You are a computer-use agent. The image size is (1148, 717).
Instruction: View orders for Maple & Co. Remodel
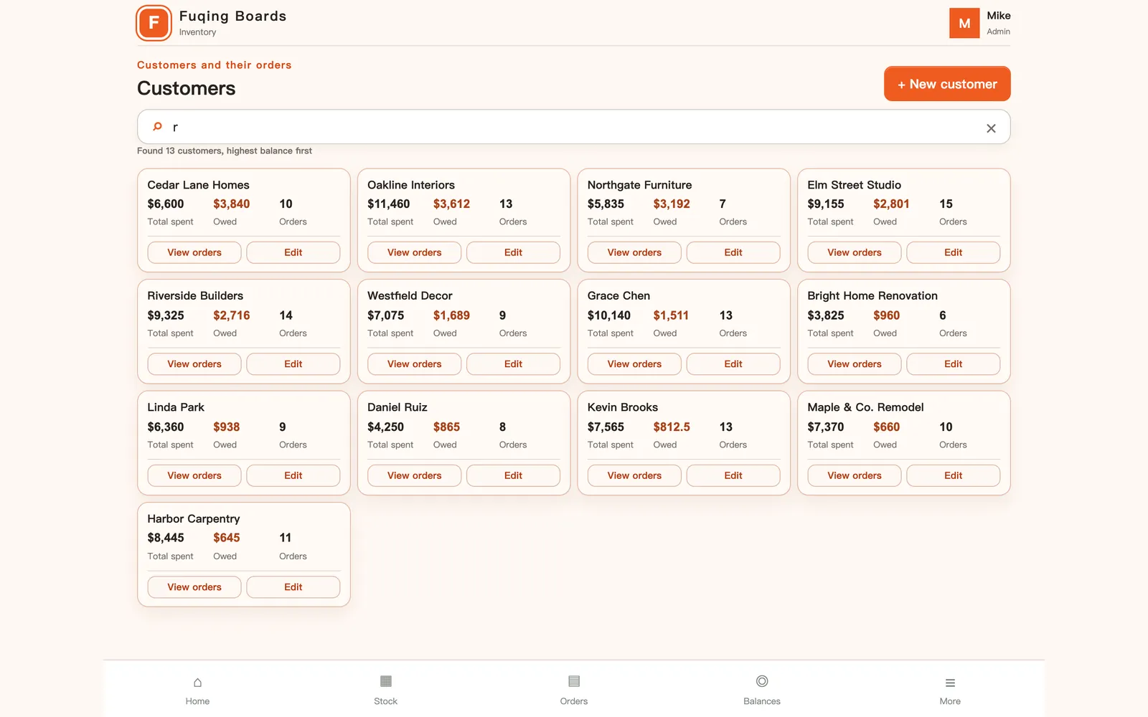point(855,475)
